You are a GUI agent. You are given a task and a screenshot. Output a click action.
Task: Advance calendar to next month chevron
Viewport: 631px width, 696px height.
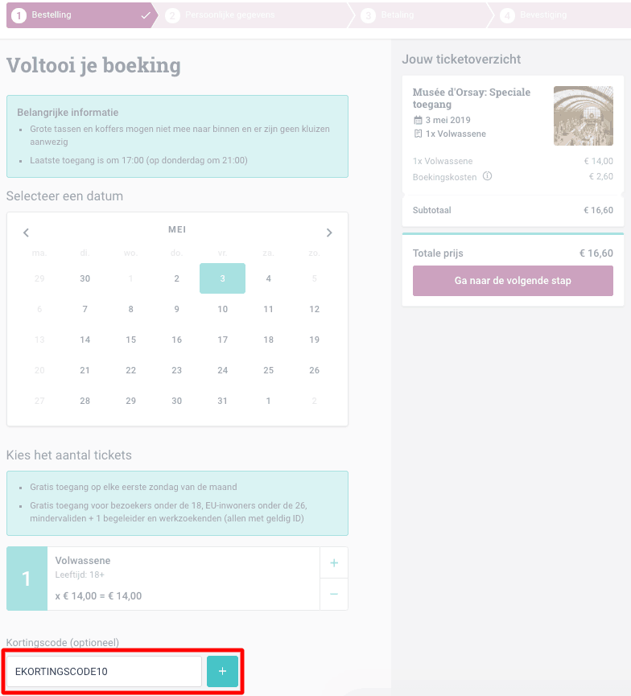(329, 233)
